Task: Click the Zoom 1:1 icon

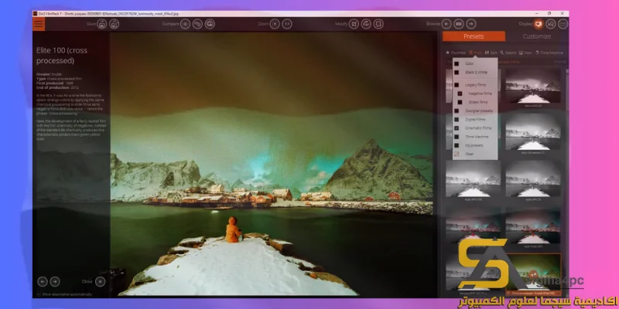Action: pyautogui.click(x=287, y=24)
